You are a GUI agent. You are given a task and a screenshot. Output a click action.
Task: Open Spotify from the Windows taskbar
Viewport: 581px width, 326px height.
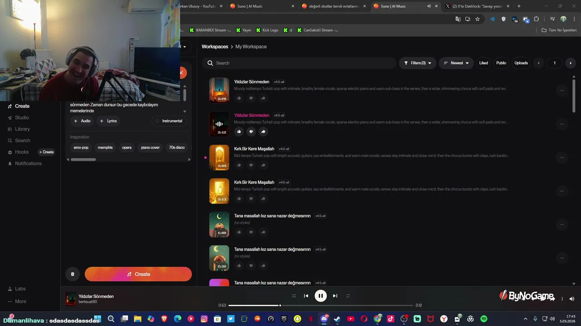click(x=484, y=319)
